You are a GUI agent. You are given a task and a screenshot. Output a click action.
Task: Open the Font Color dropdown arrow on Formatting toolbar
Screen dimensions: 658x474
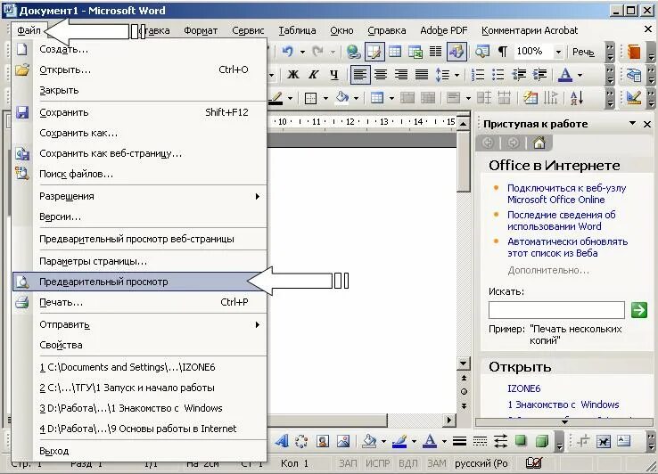coord(580,75)
